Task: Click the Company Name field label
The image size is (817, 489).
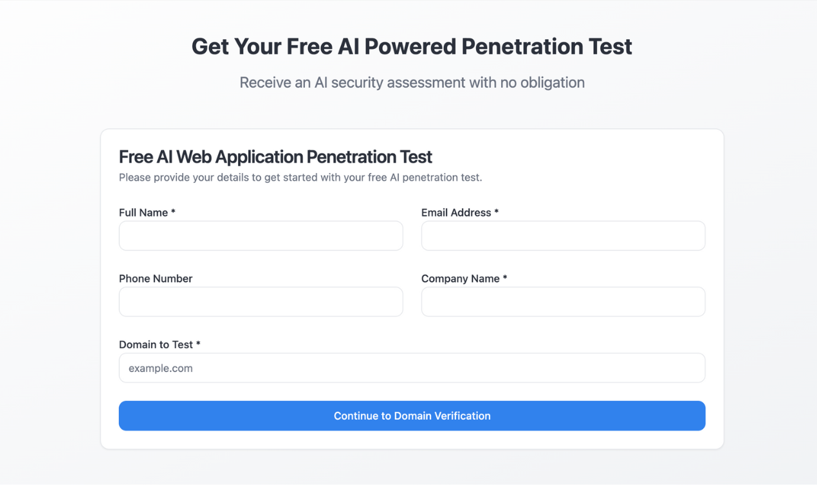Action: [461, 279]
